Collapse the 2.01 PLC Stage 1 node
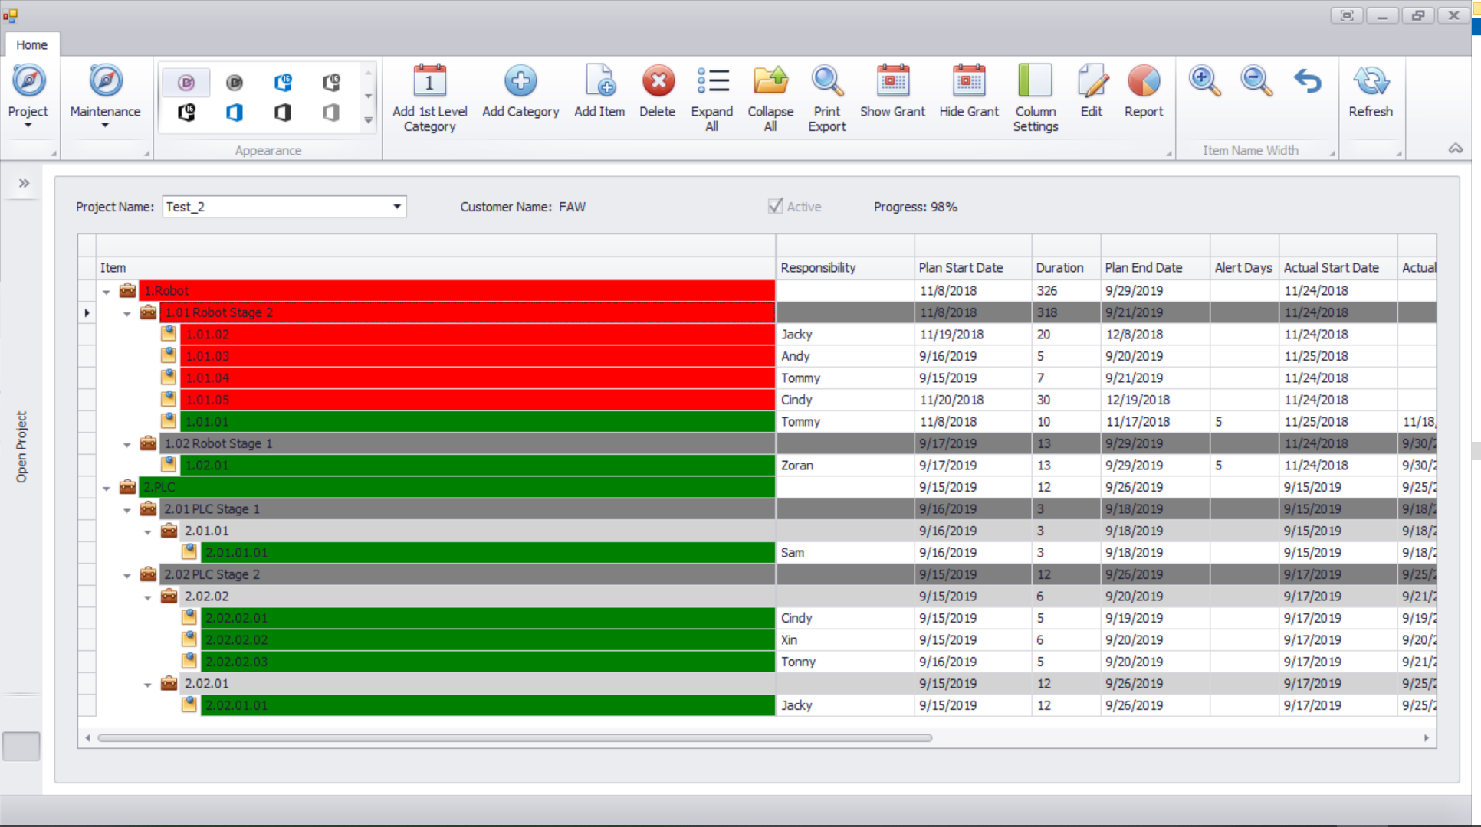The image size is (1481, 827). coord(127,509)
